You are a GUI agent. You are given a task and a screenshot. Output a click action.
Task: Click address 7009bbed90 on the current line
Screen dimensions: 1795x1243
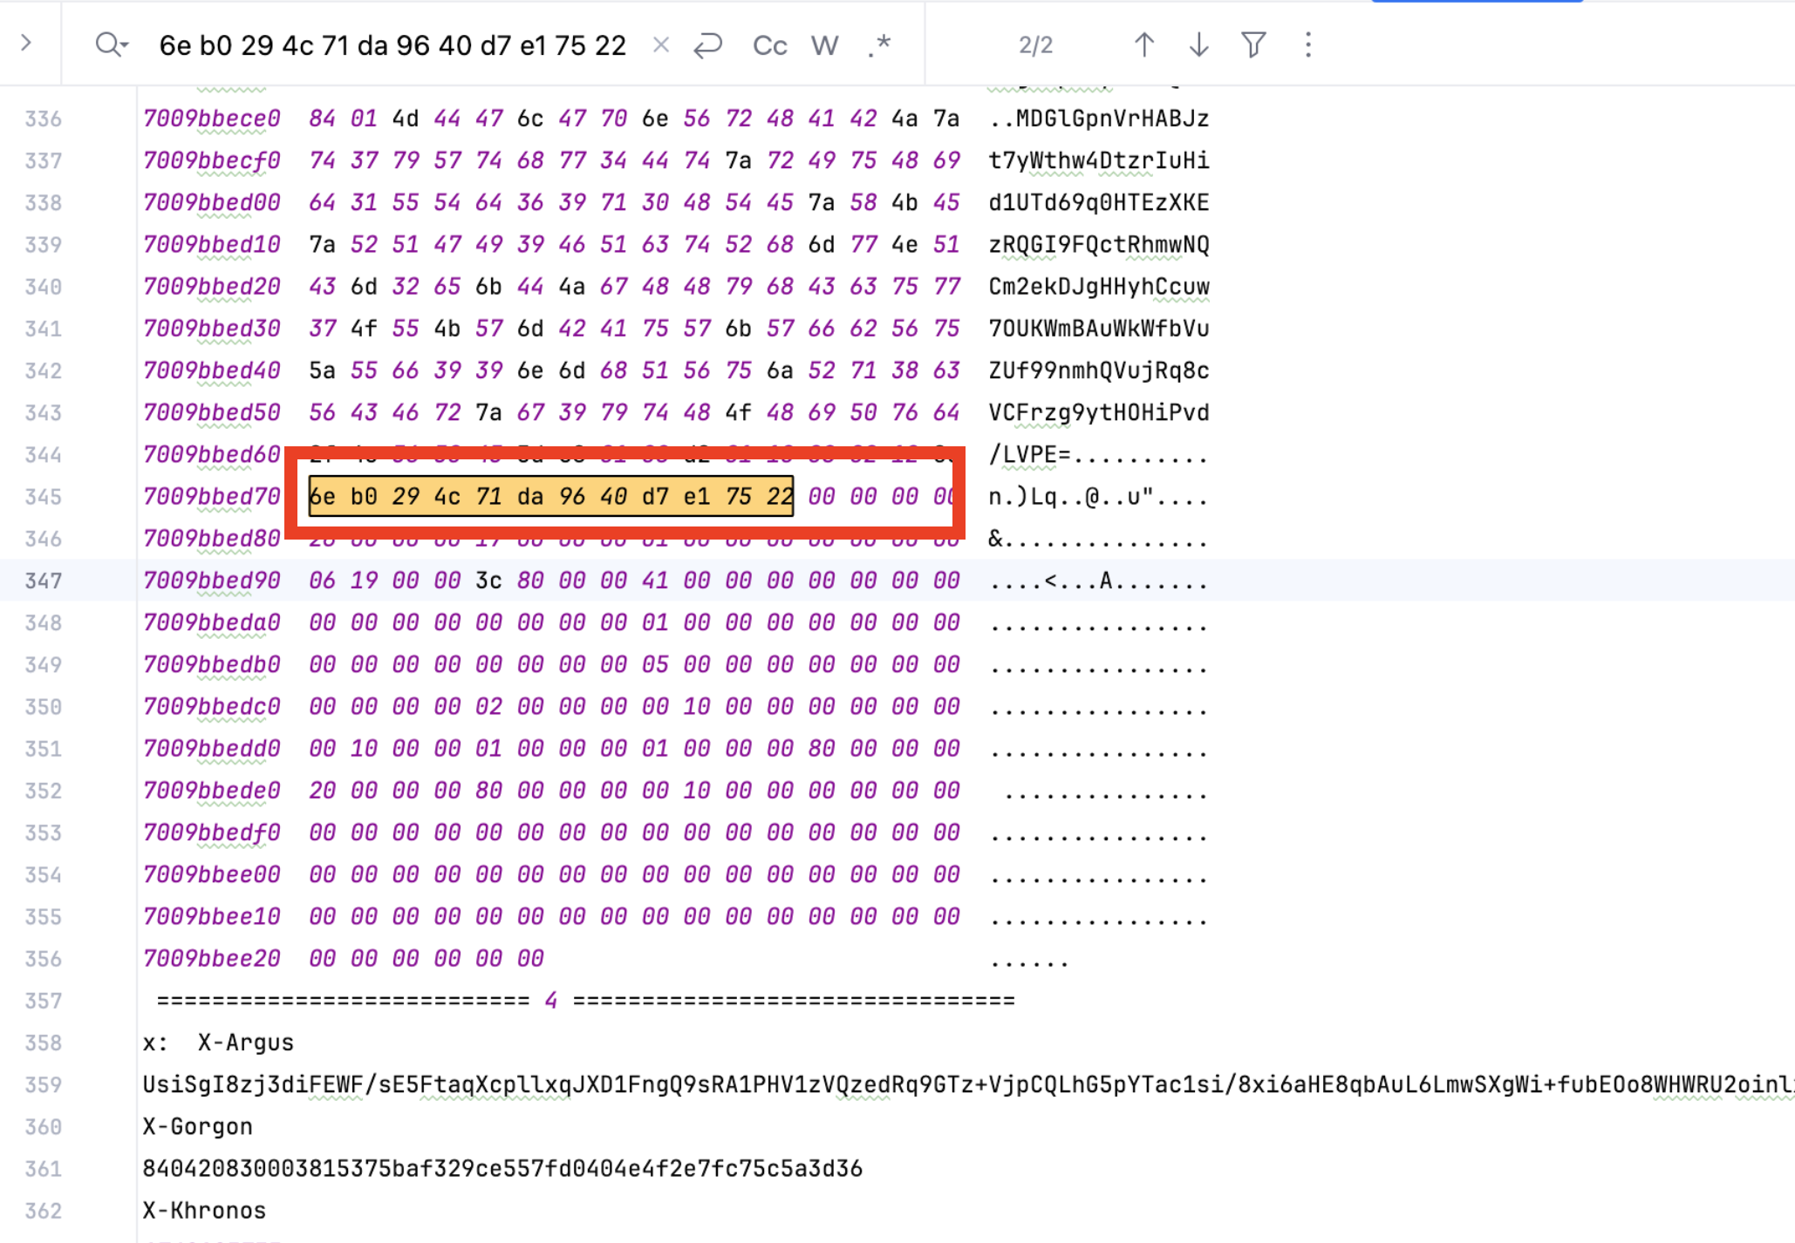click(212, 581)
